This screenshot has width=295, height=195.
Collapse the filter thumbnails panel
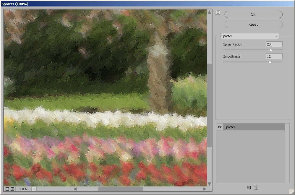pyautogui.click(x=218, y=13)
